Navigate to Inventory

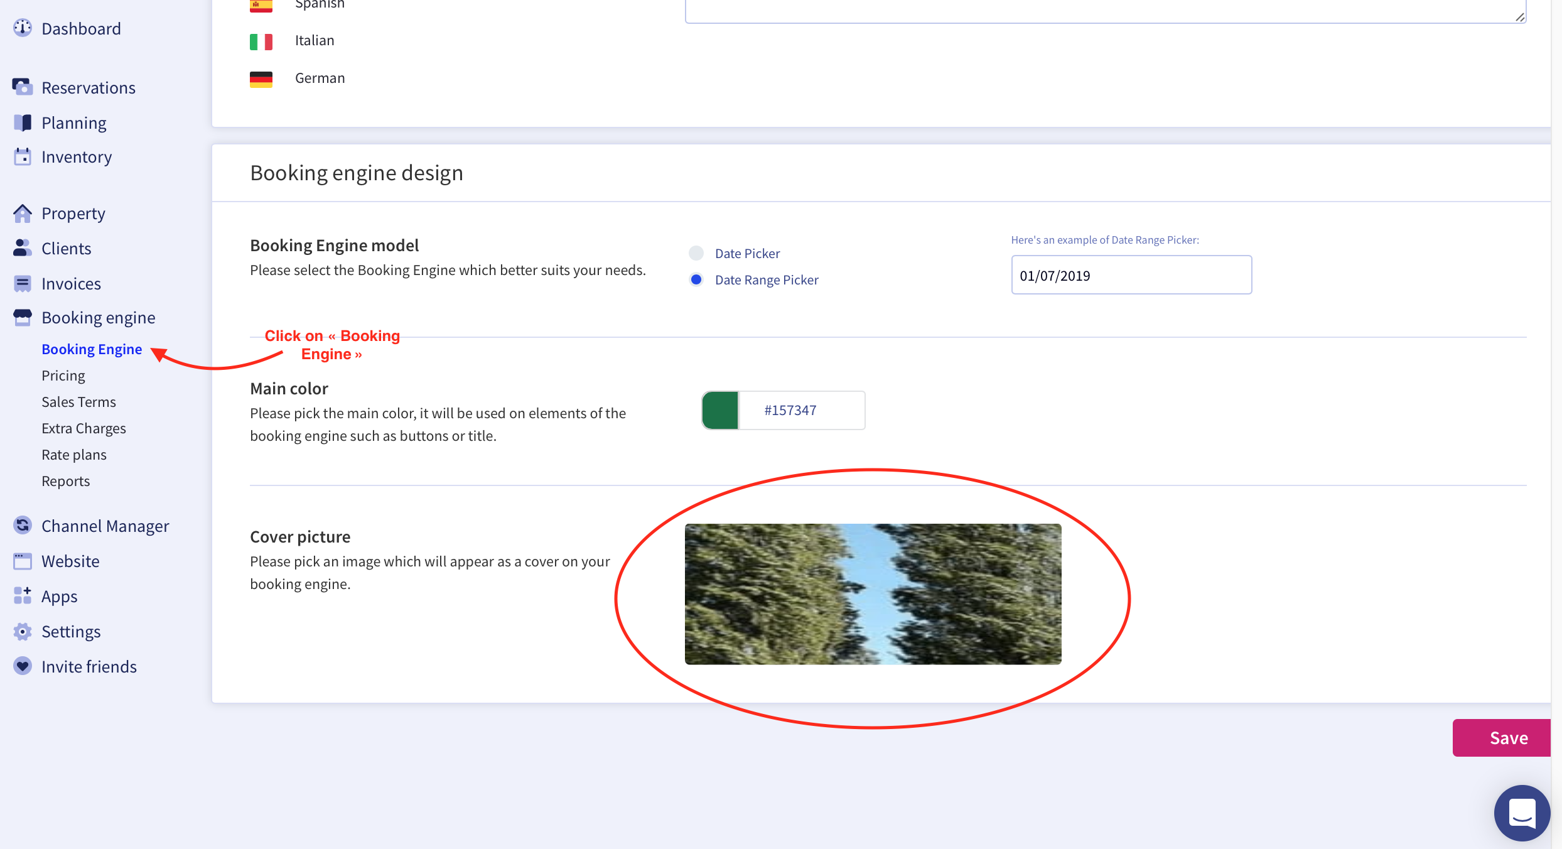77,157
